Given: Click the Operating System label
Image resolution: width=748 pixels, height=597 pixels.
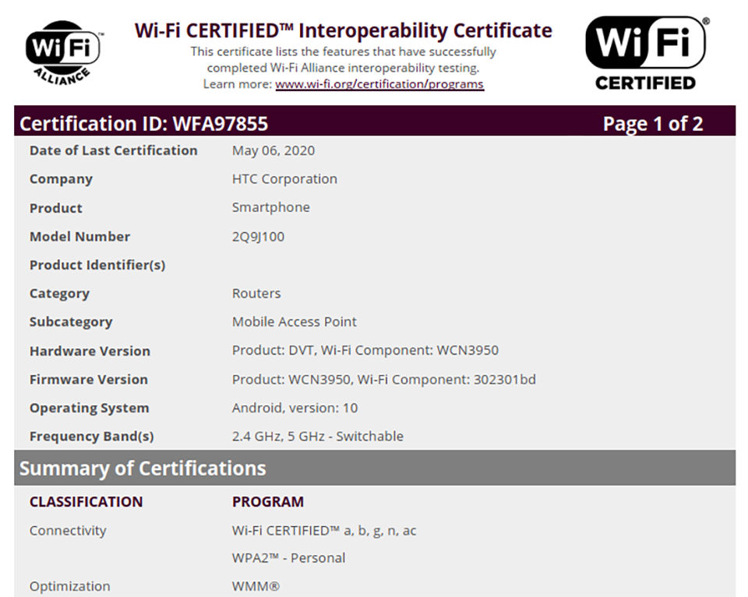Looking at the screenshot, I should [x=89, y=408].
